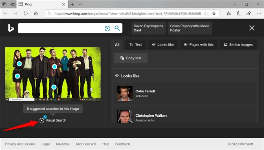Open Settings and more ellipsis
The image size is (264, 150).
tap(259, 13)
